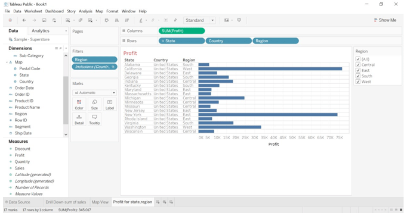
Task: Click the California profit bar
Action: 270,69
